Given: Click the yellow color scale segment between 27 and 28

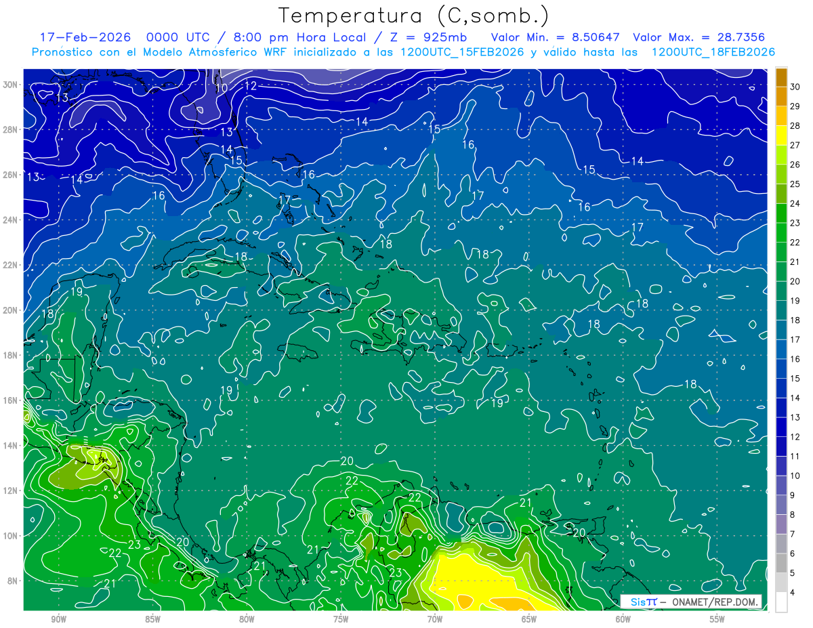Looking at the screenshot, I should 781,135.
